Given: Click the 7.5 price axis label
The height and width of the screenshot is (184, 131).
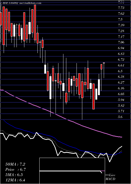Looking at the screenshot, I should [120, 19].
